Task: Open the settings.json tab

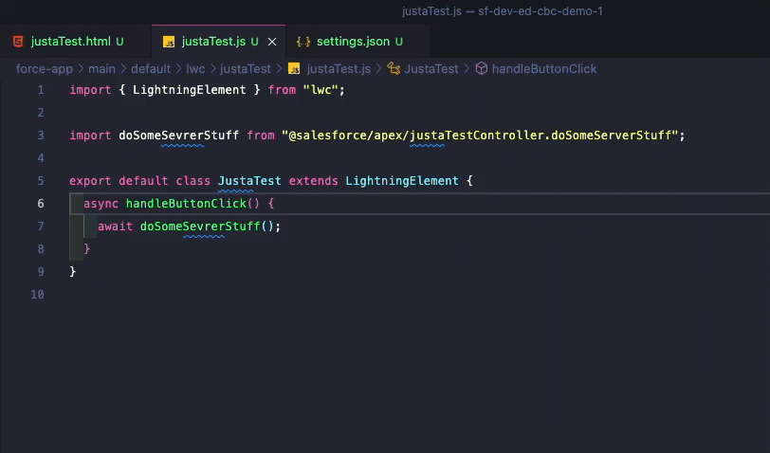Action: (x=358, y=42)
